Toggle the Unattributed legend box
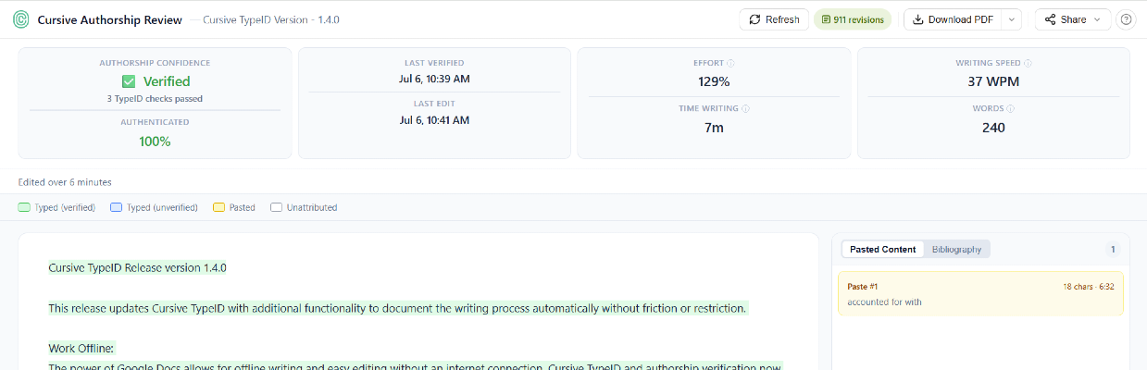 [x=276, y=208]
